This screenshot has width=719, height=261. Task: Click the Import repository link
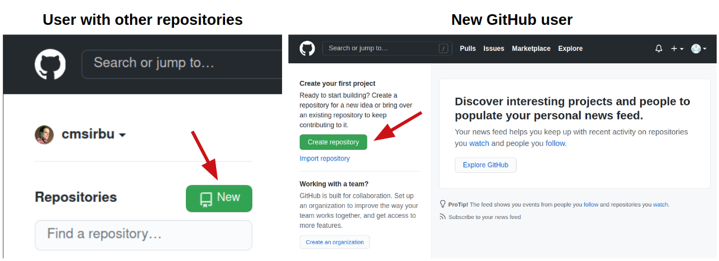(x=325, y=159)
